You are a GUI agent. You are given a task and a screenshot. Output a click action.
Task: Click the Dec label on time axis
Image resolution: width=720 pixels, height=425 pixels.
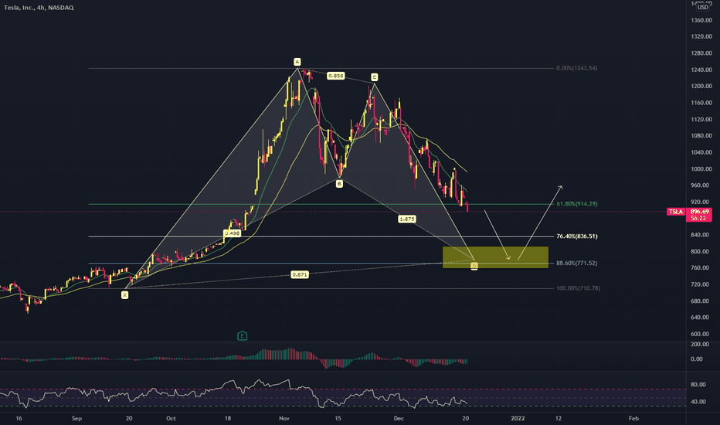(399, 419)
